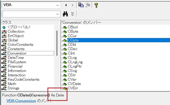Select the CVErr member
170x105 pixels.
pos(73,88)
